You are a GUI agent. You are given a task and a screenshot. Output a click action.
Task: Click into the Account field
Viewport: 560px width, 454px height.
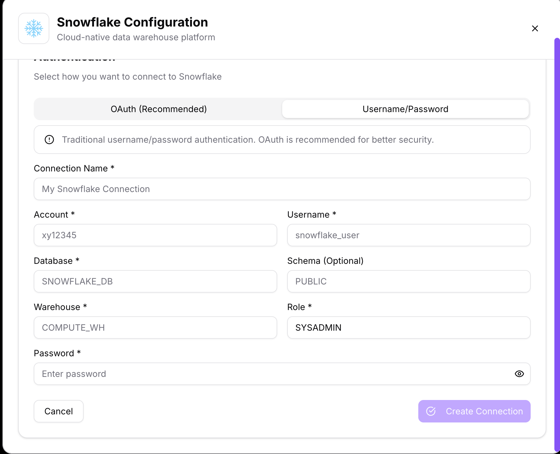click(155, 235)
